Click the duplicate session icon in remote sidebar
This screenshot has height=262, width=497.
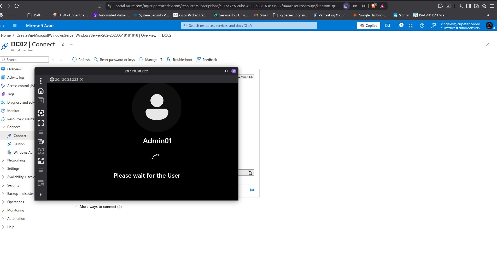coord(41,101)
